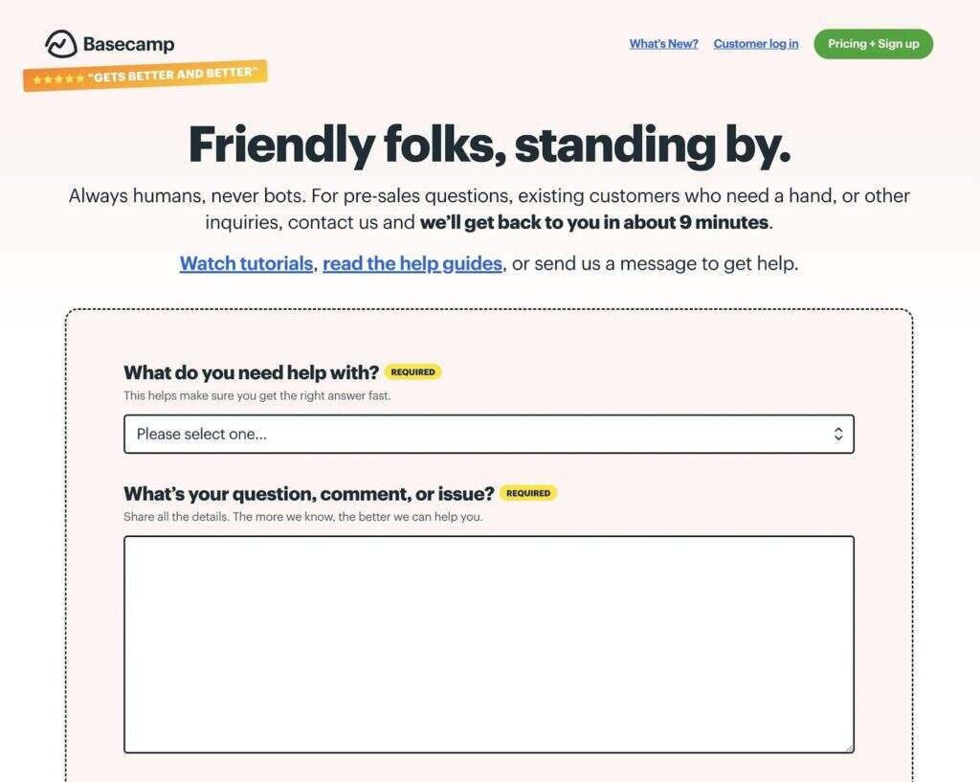Click the "This helps make sure" hint text
This screenshot has height=782, width=980.
[x=256, y=395]
